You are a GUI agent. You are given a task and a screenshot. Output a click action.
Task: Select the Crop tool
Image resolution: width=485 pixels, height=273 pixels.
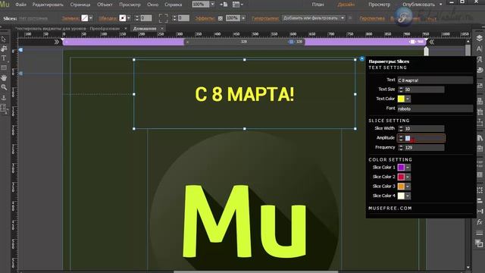[x=4, y=49]
